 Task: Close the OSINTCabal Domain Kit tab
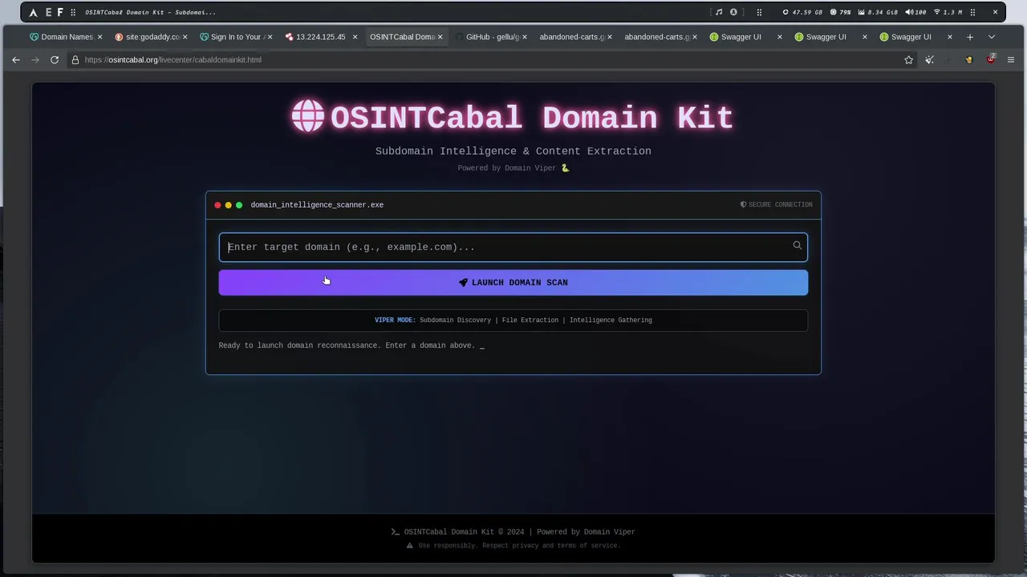point(440,37)
